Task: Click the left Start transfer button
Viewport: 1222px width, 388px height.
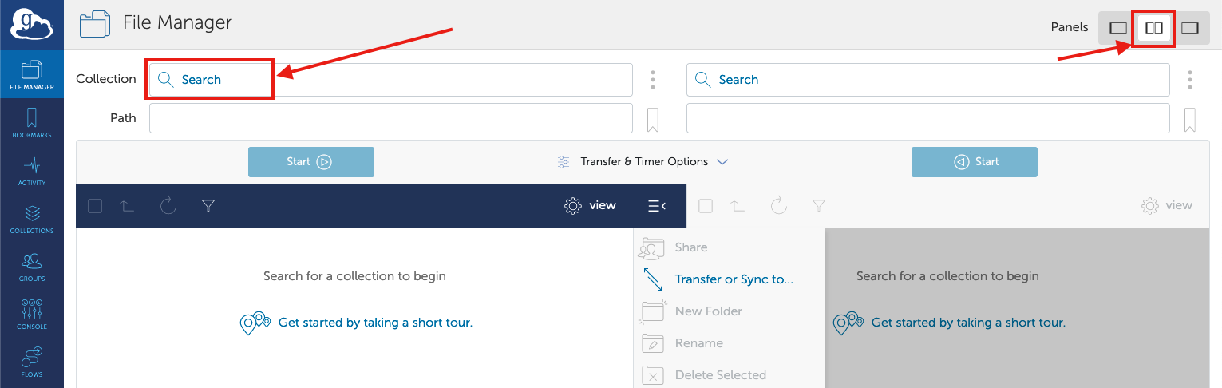Action: [311, 162]
